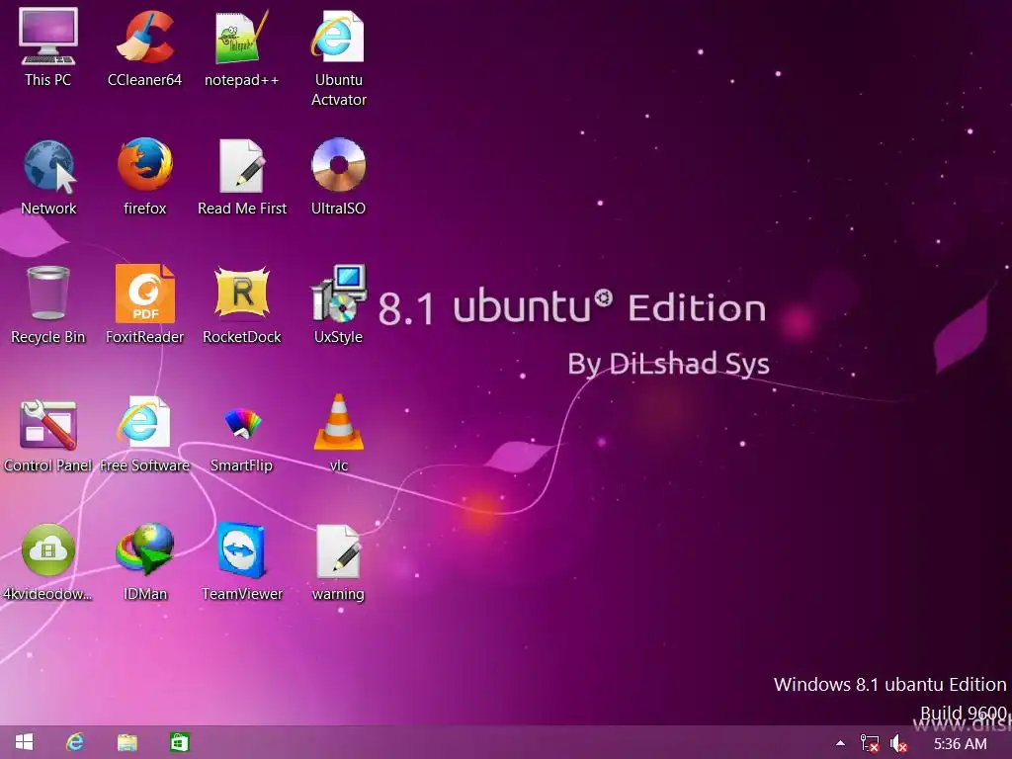1012x759 pixels.
Task: Launch Windows Store from taskbar
Action: (180, 742)
